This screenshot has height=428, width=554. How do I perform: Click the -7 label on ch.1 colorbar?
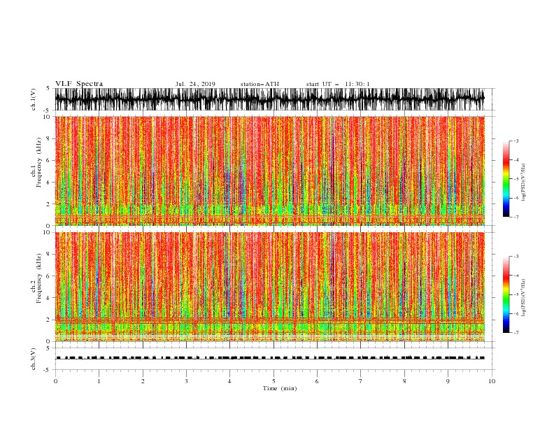click(516, 217)
